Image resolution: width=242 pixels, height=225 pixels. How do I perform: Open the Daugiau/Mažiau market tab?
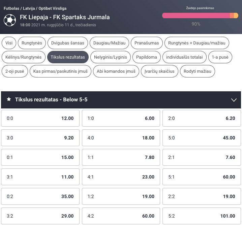pos(109,43)
